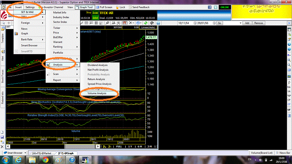
Task: Click the scroll left arrow under the graph
Action: (x=8, y=146)
